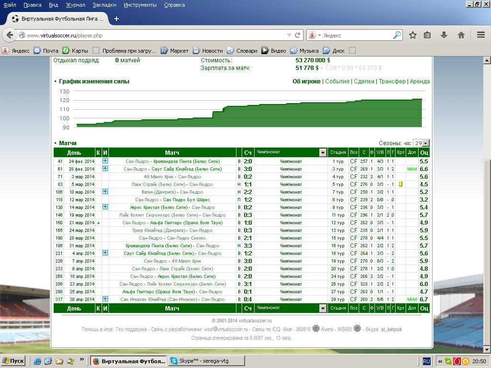Open Сделки player link

(x=364, y=81)
